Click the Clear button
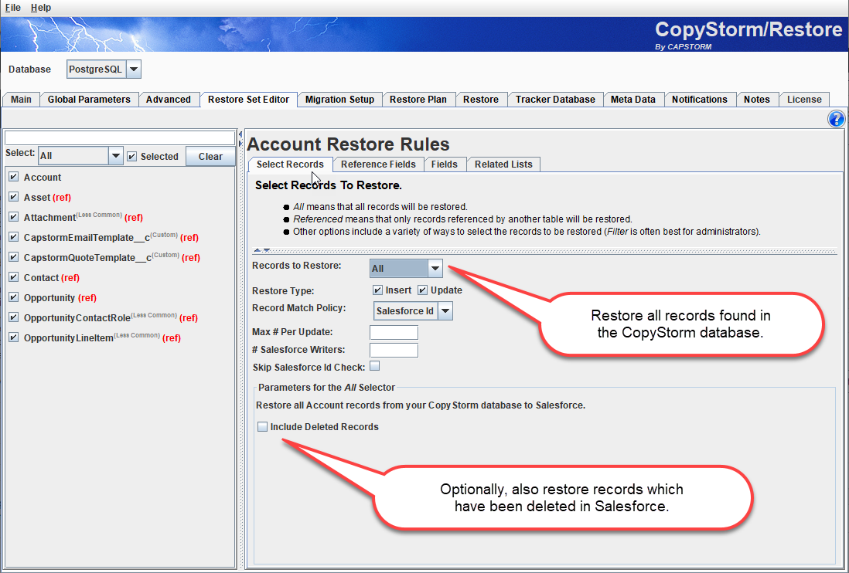The image size is (849, 573). click(x=210, y=156)
